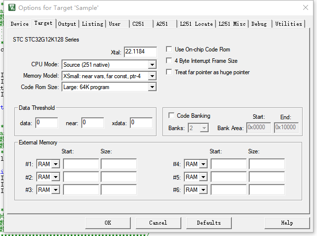Click External Memory #6 Size field
Image resolution: width=317 pixels, height=236 pixels.
click(x=267, y=190)
